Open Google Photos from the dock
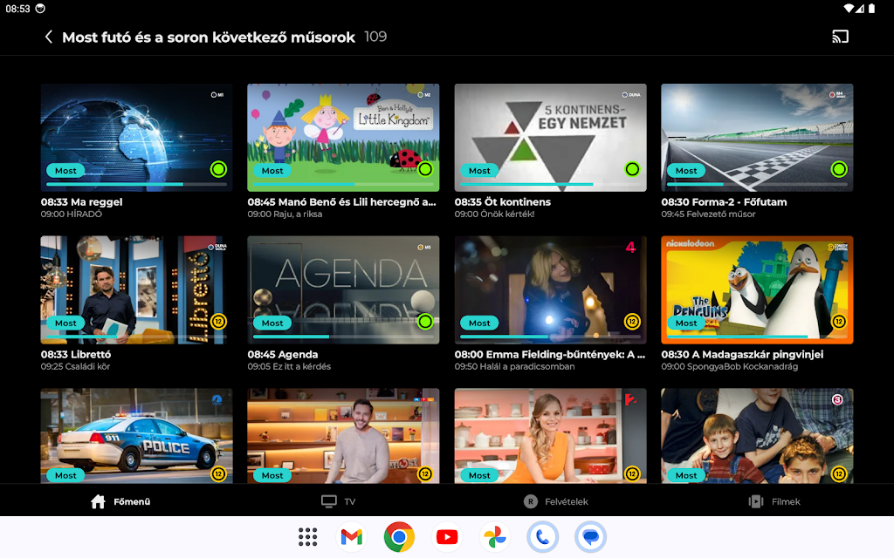This screenshot has width=894, height=558. (x=494, y=537)
